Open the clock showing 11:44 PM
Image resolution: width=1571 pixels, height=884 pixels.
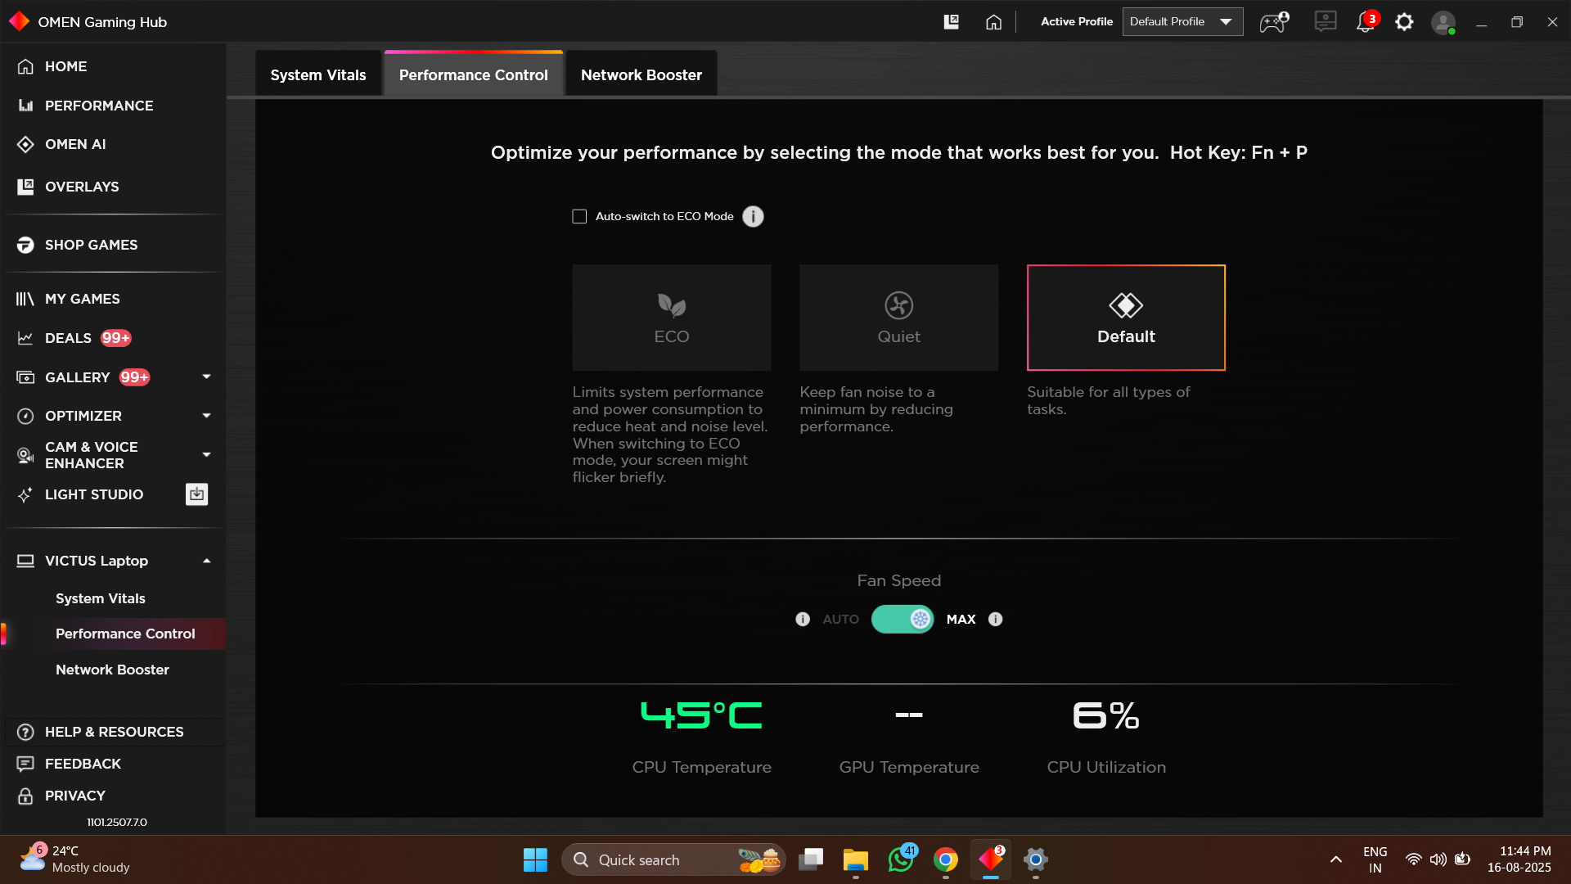coord(1519,859)
